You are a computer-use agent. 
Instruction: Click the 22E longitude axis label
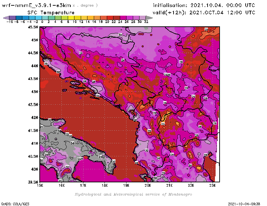[x=191, y=185]
